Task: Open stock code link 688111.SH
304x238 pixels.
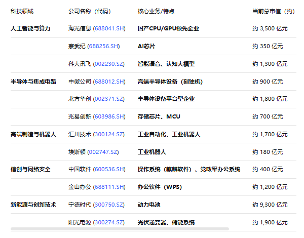Action: coord(109,187)
